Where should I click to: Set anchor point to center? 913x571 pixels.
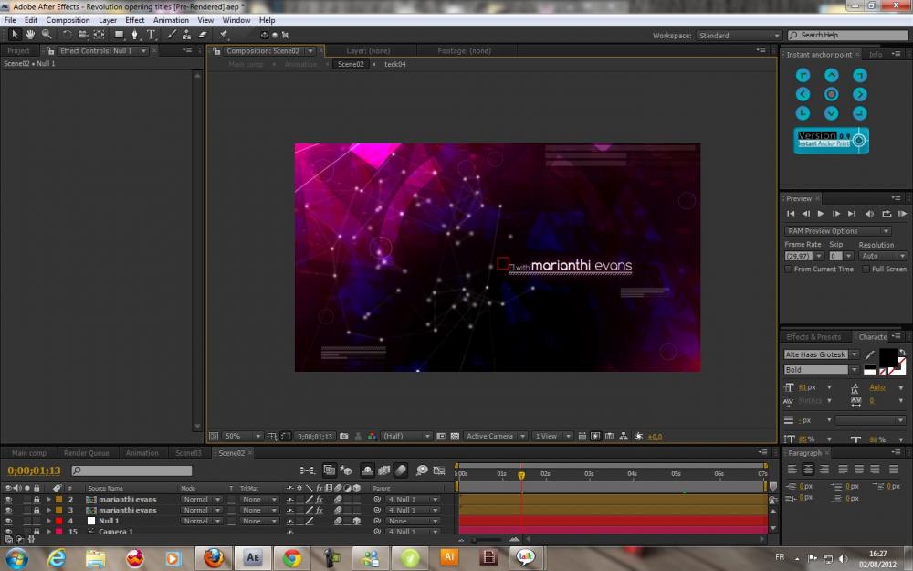pyautogui.click(x=832, y=94)
